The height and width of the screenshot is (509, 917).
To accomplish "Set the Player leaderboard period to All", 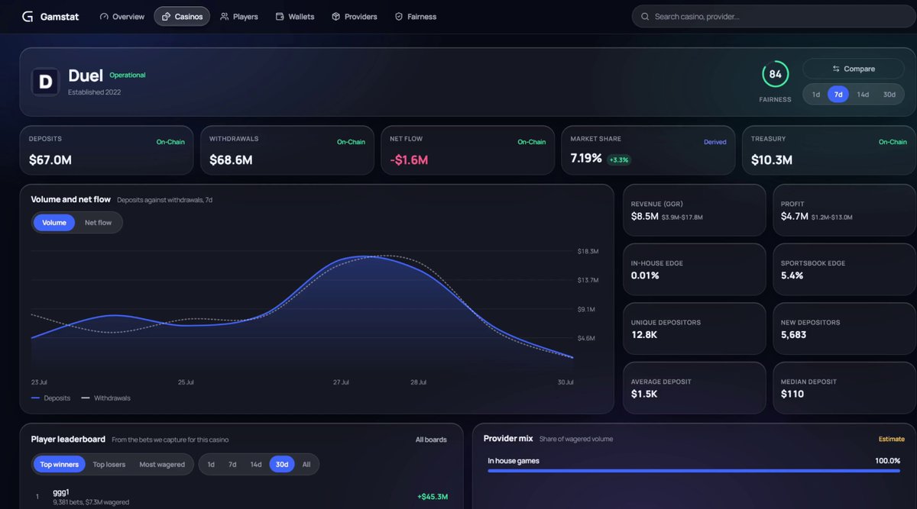I will coord(306,464).
